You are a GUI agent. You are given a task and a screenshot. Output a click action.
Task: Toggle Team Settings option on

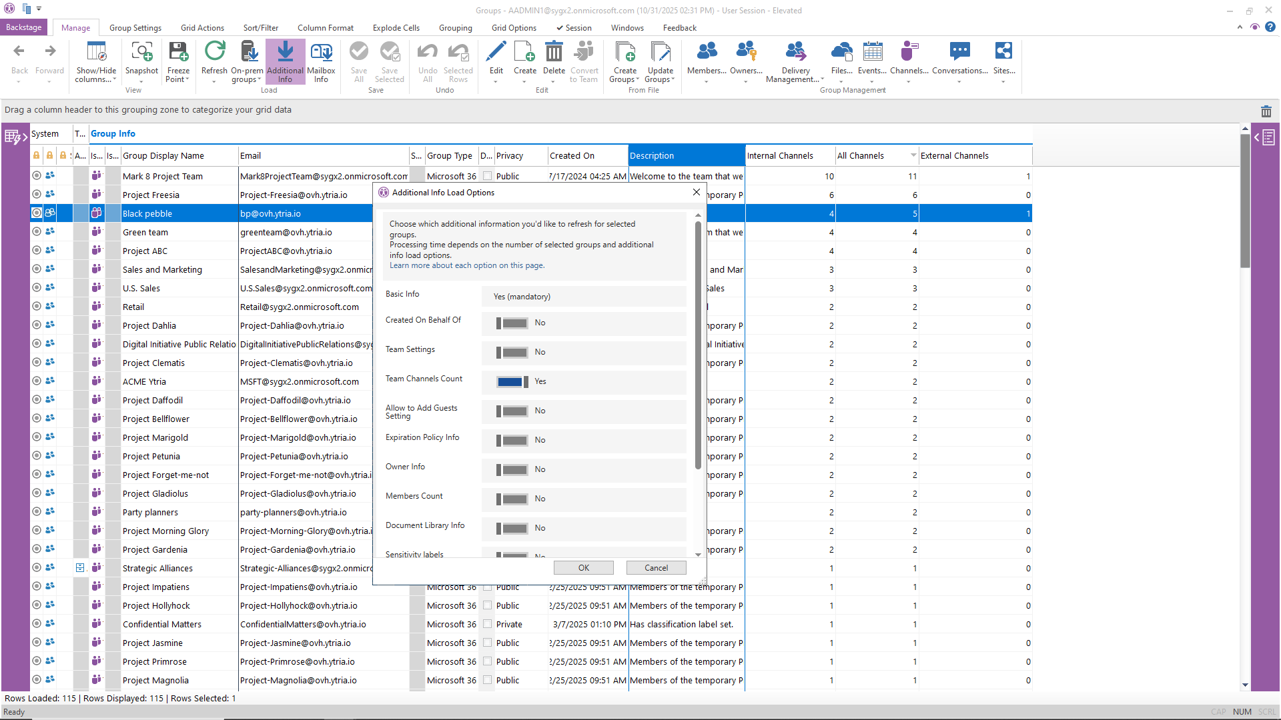tap(512, 353)
